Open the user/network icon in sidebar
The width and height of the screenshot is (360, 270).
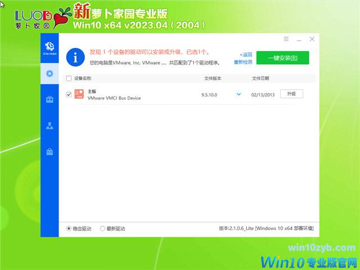point(49,125)
